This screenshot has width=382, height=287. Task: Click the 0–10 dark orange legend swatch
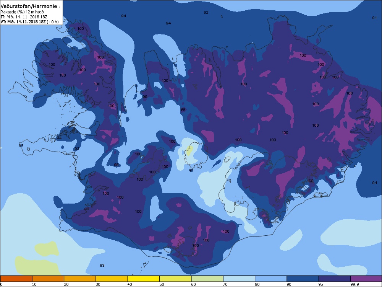[x=16, y=279]
